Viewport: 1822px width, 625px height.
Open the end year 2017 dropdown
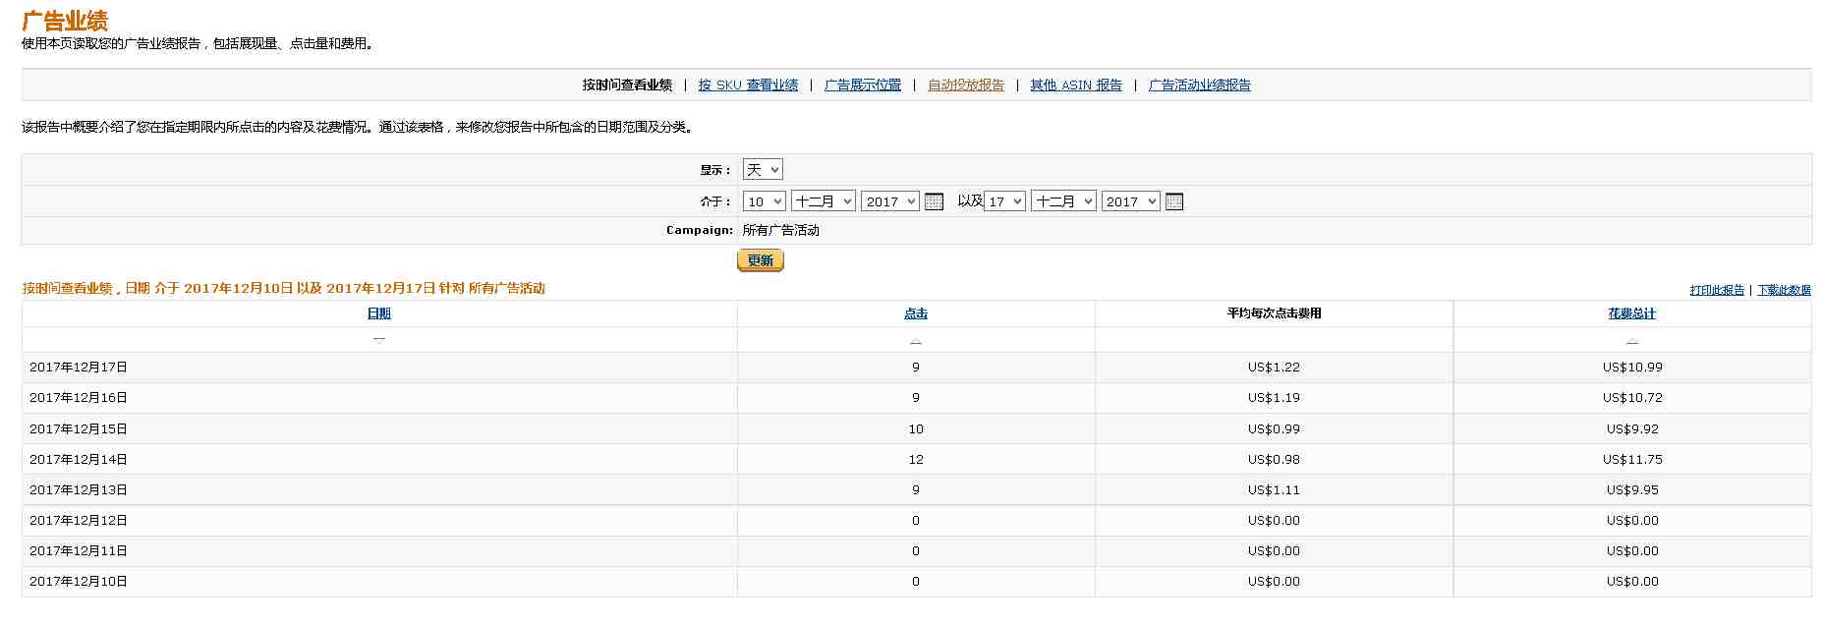pos(1130,201)
